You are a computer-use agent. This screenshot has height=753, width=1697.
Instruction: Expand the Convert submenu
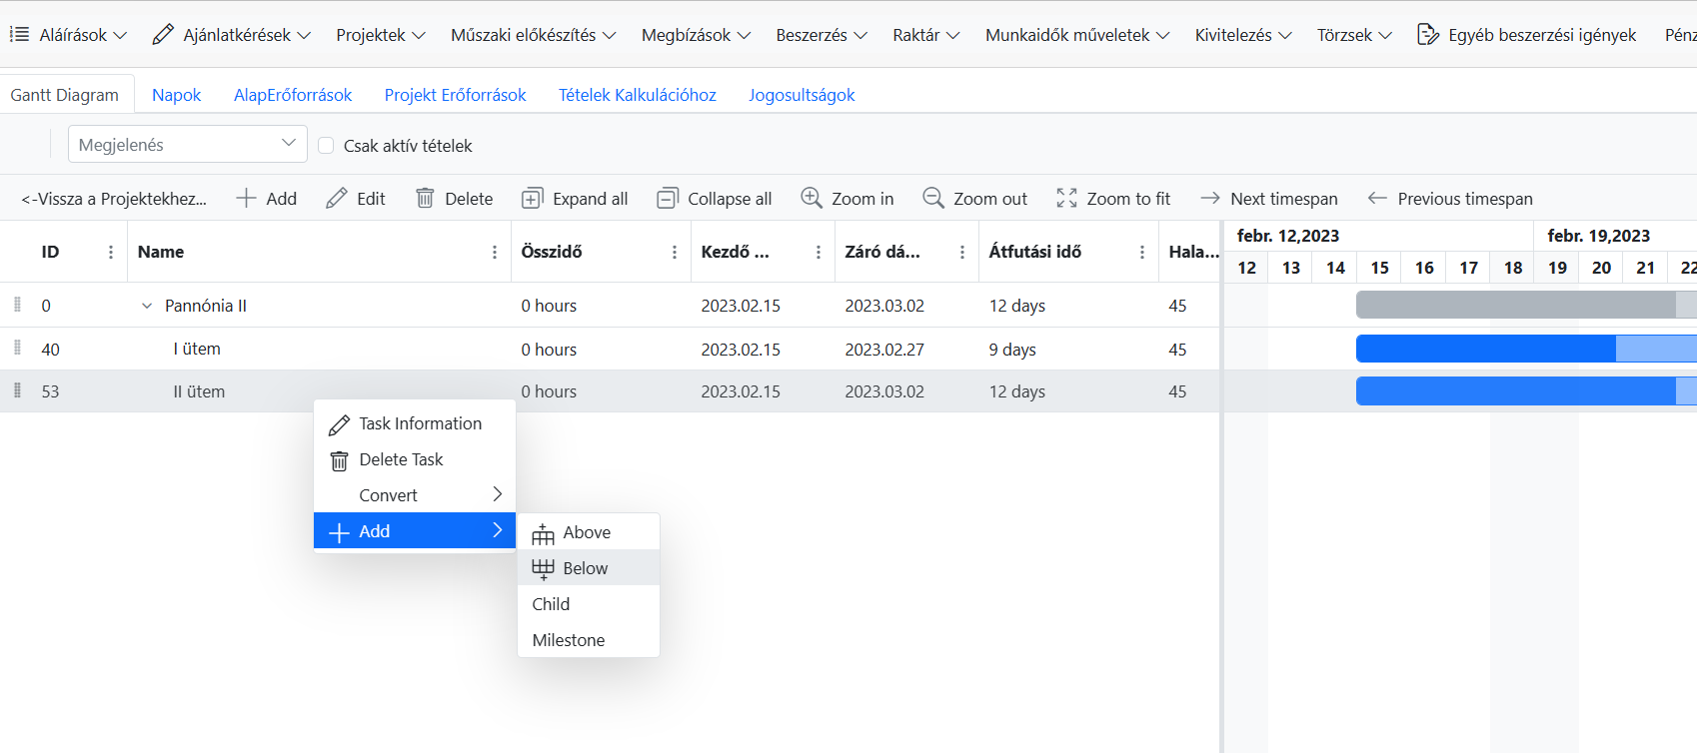click(x=415, y=495)
